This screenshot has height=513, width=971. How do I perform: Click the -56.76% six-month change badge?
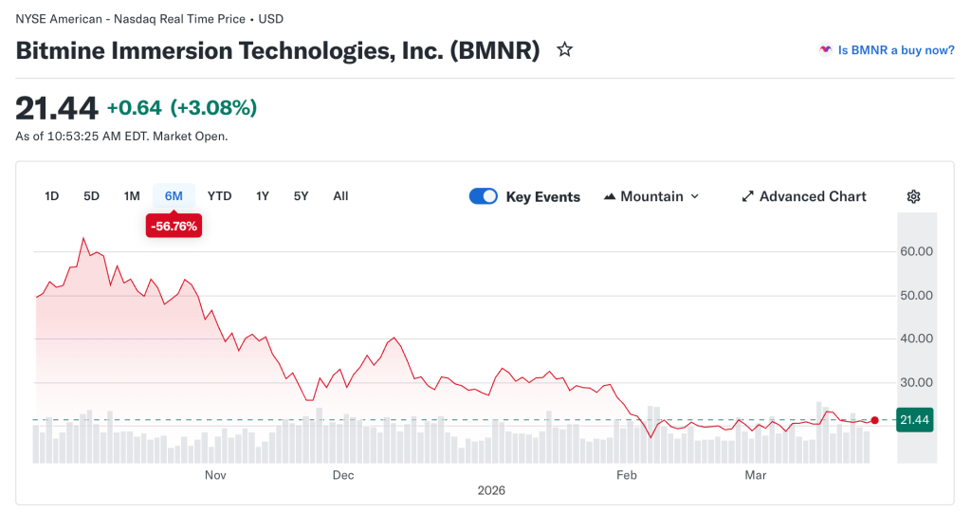174,226
